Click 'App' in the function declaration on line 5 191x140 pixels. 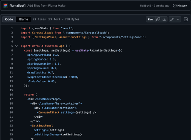tap(62, 46)
